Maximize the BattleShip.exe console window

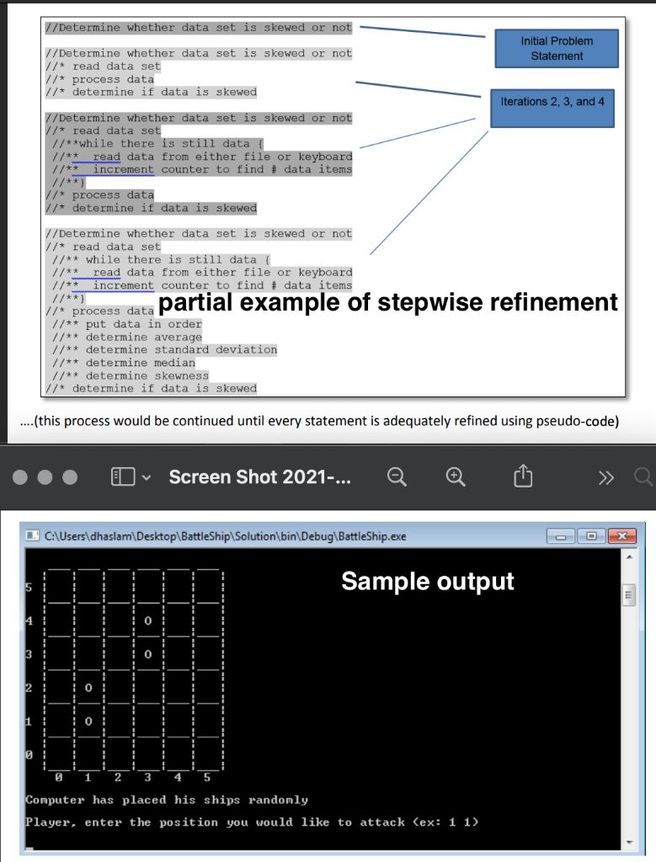click(592, 536)
